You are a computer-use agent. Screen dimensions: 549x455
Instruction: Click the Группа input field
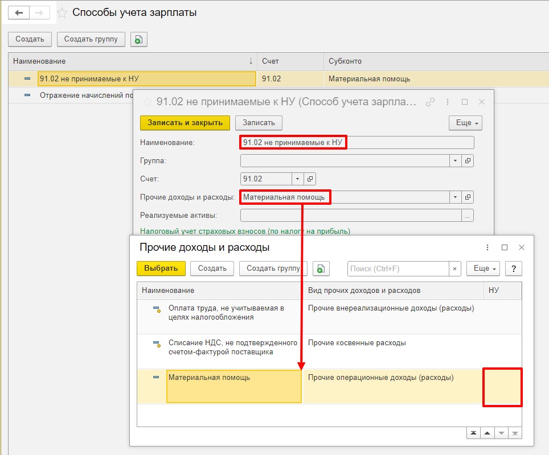tap(345, 161)
